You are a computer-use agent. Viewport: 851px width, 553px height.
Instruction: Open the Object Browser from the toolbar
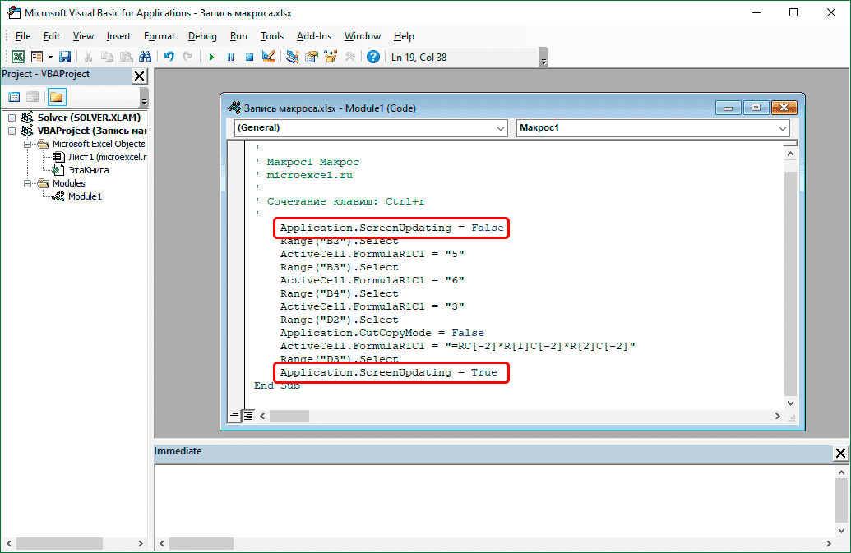331,57
